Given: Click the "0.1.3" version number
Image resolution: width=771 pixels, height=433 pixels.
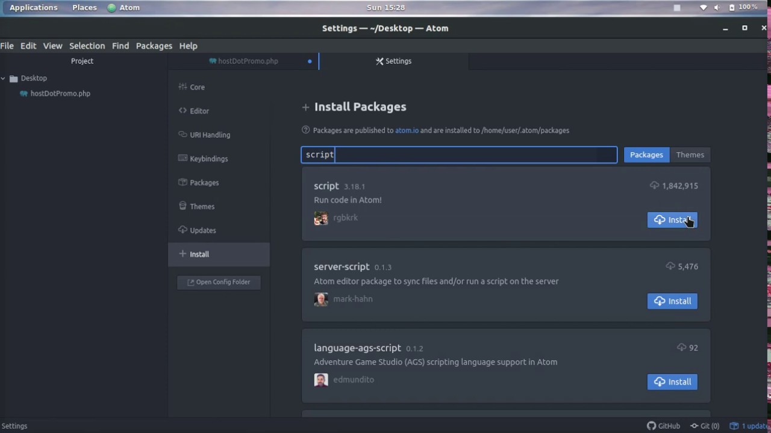Looking at the screenshot, I should (x=382, y=267).
